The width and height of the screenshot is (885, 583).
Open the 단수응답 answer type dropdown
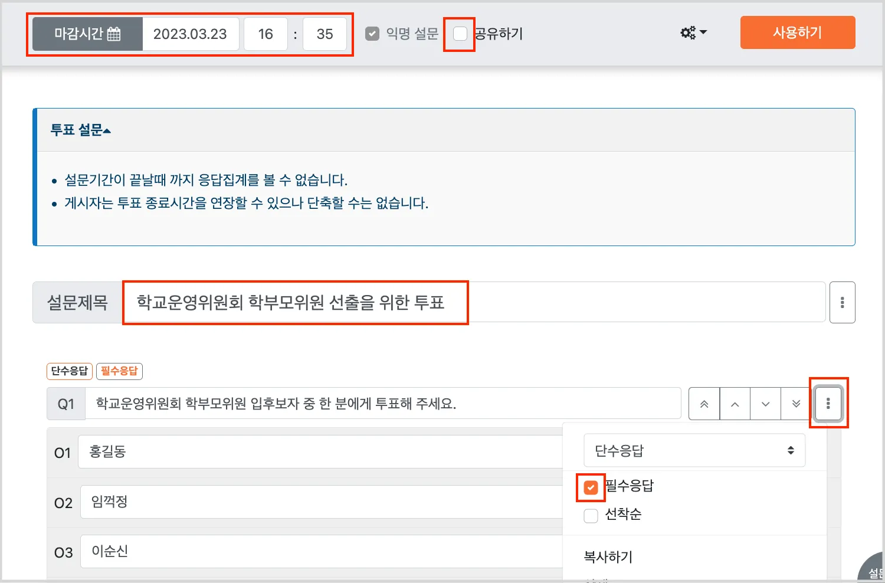(x=694, y=451)
